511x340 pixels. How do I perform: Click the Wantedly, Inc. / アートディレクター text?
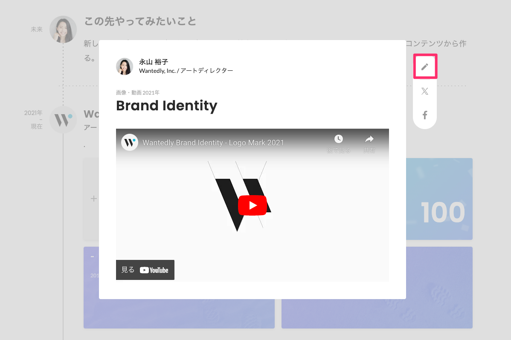(186, 71)
